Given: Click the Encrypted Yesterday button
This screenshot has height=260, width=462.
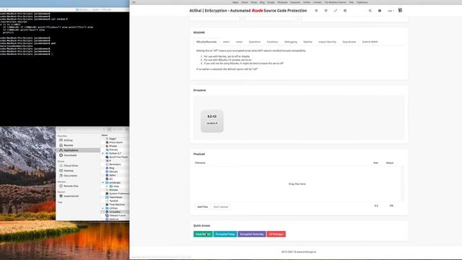Looking at the screenshot, I should click(252, 234).
